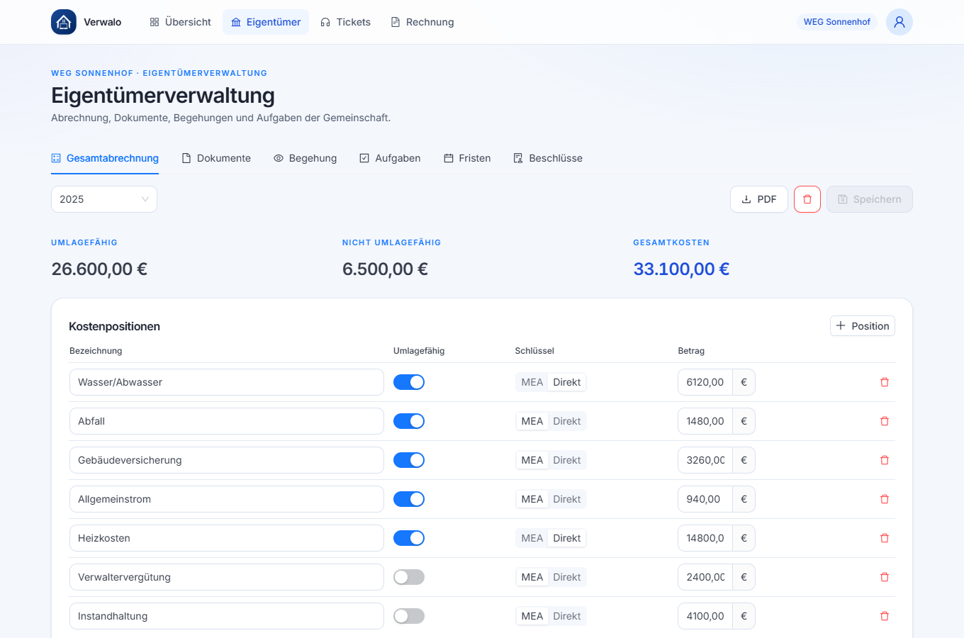Select the Eigentümer navigation item

click(266, 22)
